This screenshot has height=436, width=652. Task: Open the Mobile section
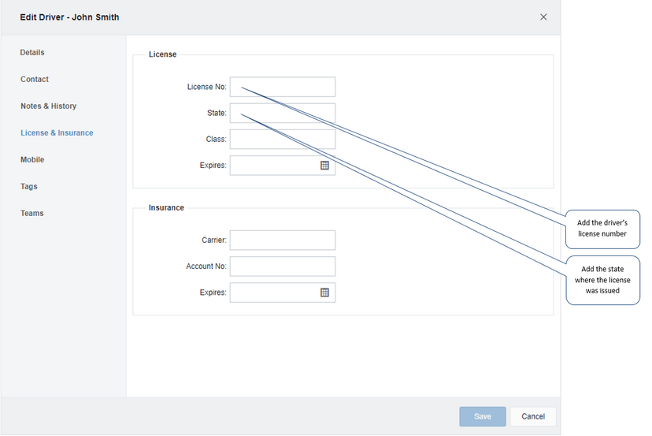pos(32,159)
